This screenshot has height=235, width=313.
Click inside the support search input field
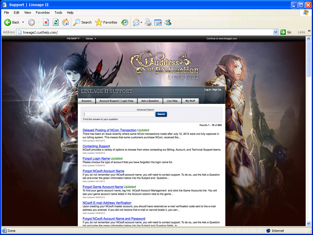119,114
